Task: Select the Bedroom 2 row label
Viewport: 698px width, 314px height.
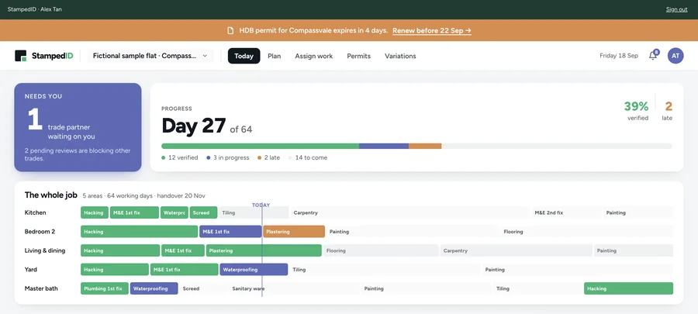Action: (x=40, y=232)
